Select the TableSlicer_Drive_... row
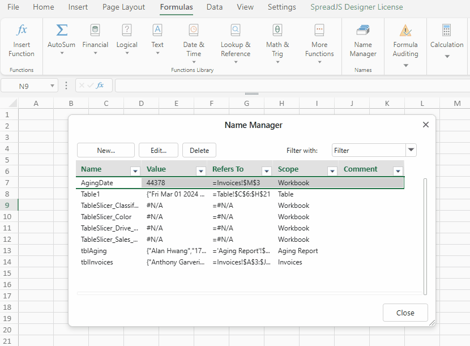Screen dimensions: 470x346 point(240,228)
